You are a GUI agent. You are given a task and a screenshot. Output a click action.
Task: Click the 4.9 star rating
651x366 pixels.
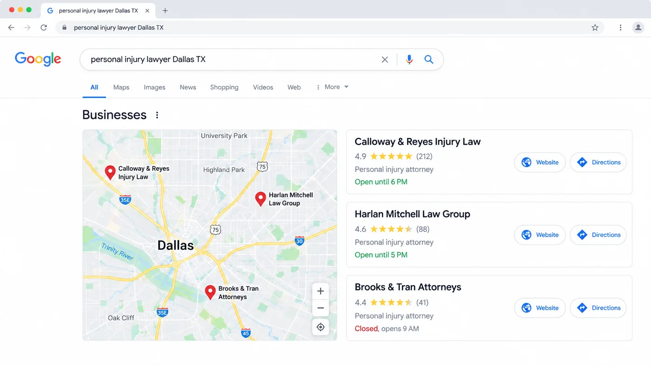(x=384, y=156)
